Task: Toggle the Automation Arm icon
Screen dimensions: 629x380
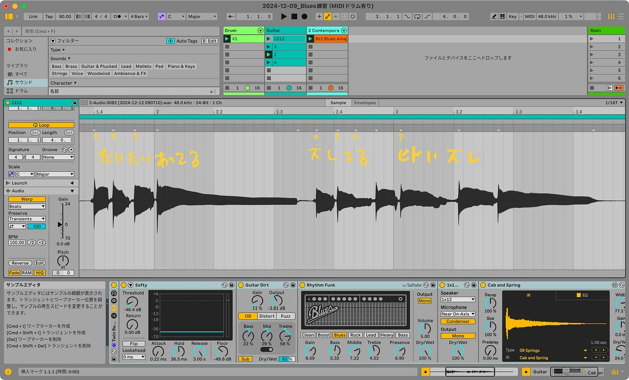Action: (x=328, y=16)
